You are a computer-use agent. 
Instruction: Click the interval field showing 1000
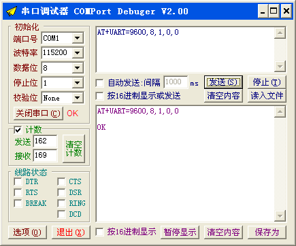176,82
